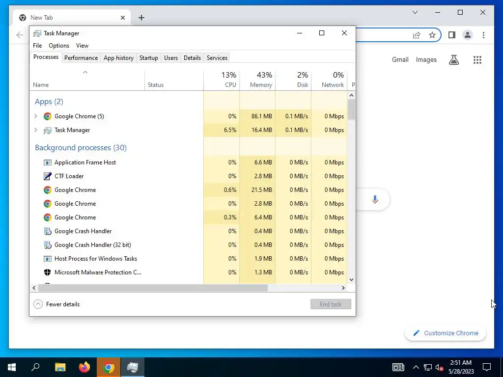
Task: Expand the Task Manager process group
Action: click(x=36, y=130)
